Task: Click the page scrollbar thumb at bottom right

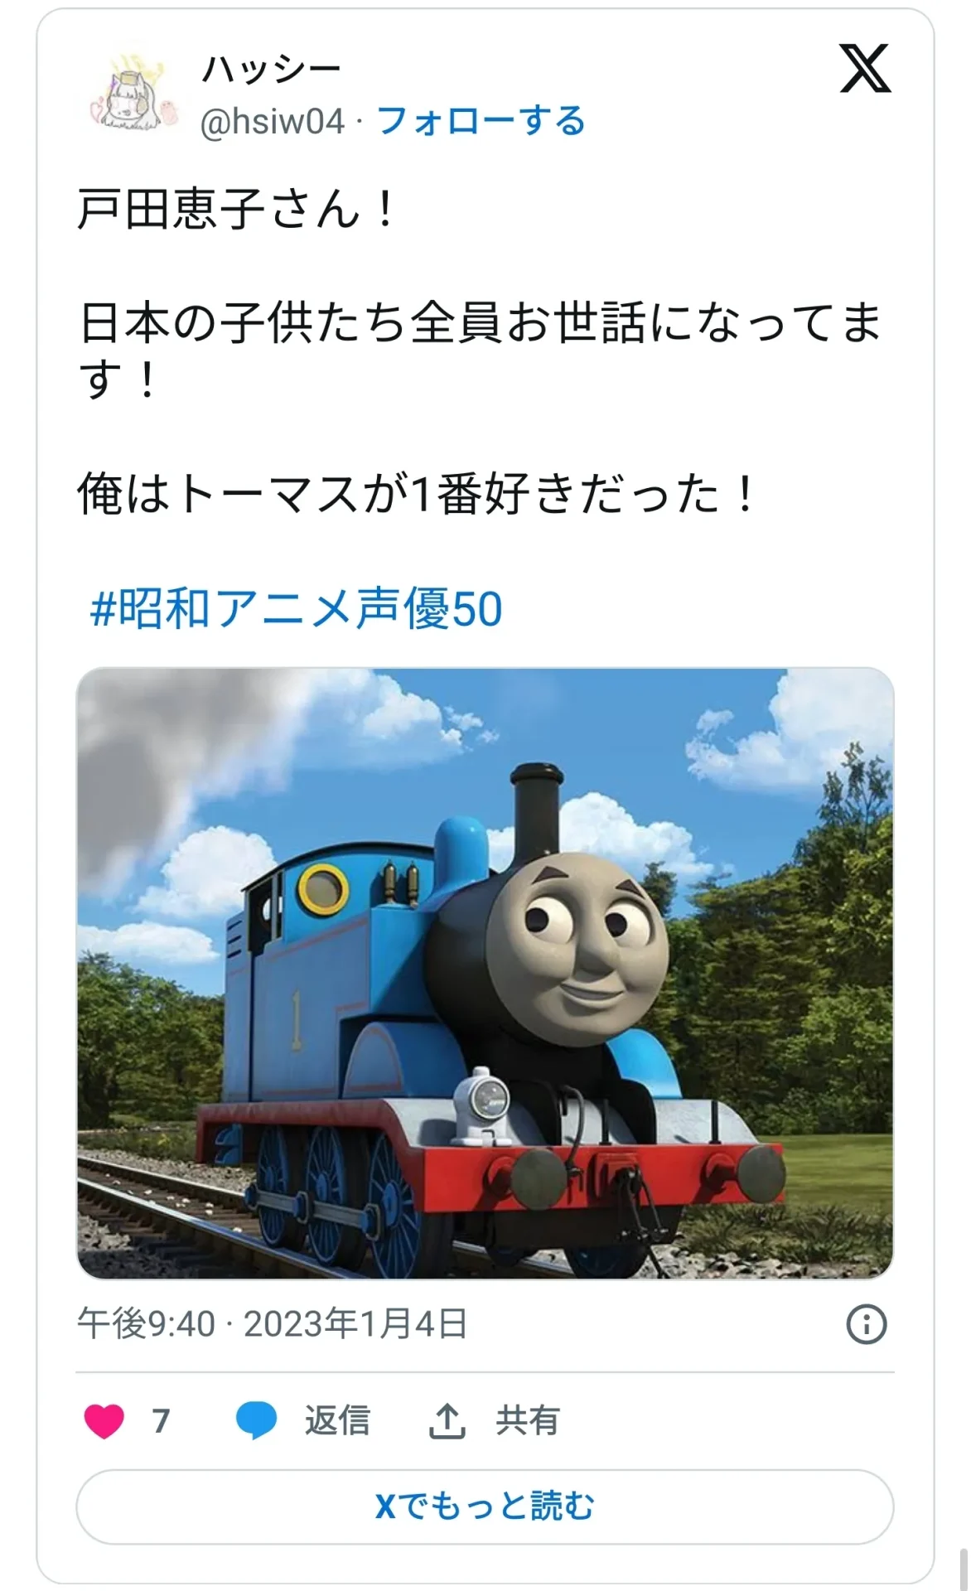Action: pos(964,1568)
